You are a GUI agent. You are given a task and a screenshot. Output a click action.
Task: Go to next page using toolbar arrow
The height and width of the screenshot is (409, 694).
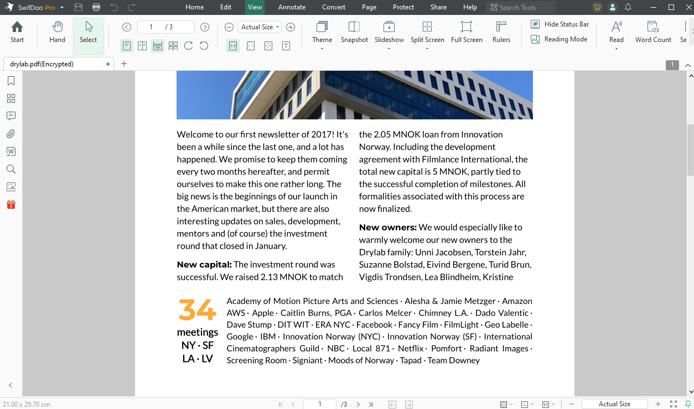[205, 27]
